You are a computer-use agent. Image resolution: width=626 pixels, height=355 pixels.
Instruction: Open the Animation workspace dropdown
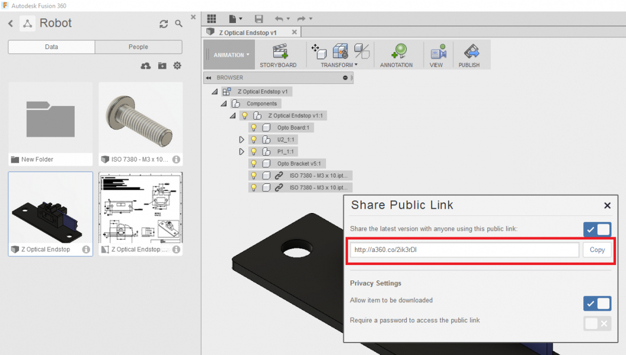pos(231,55)
